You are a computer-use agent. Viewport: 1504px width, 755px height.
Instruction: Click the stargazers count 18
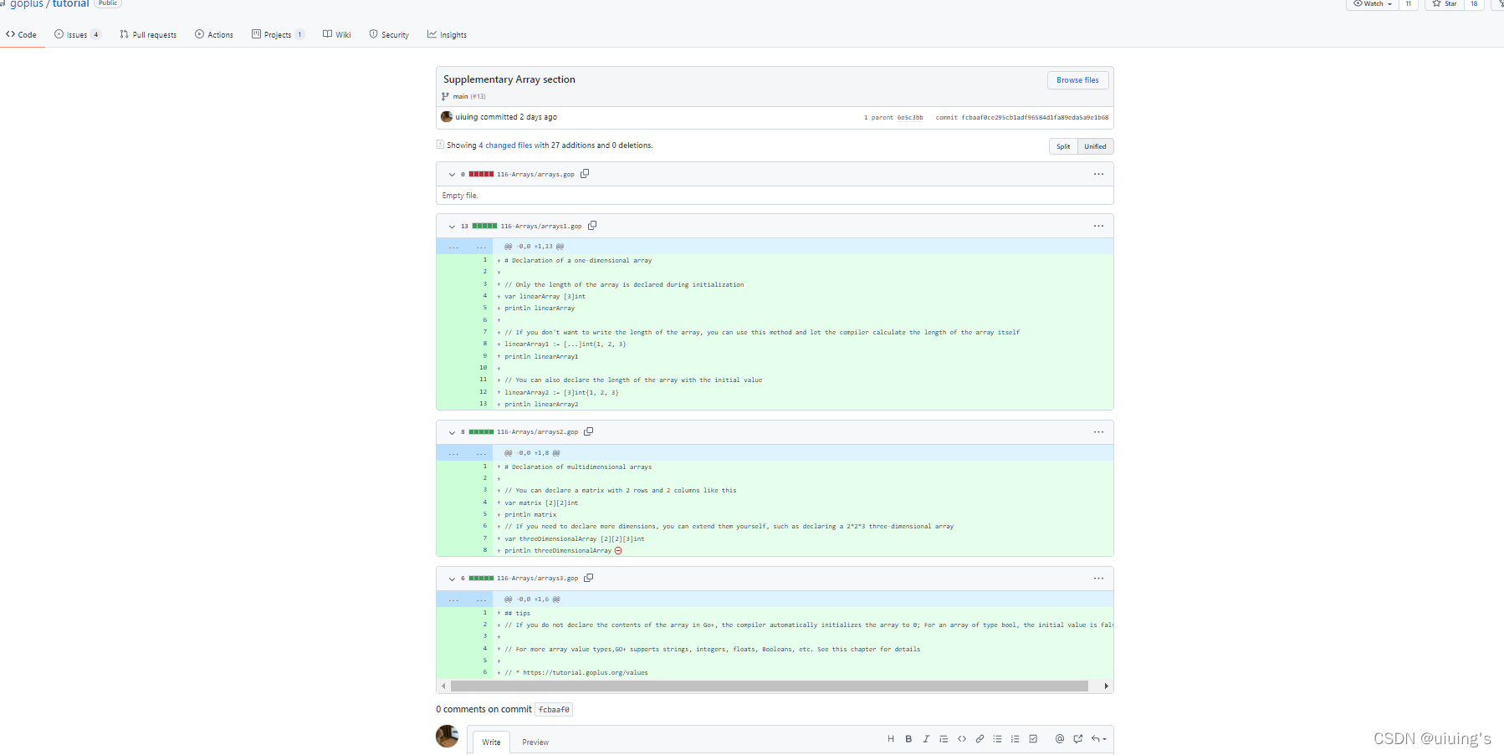tap(1474, 4)
